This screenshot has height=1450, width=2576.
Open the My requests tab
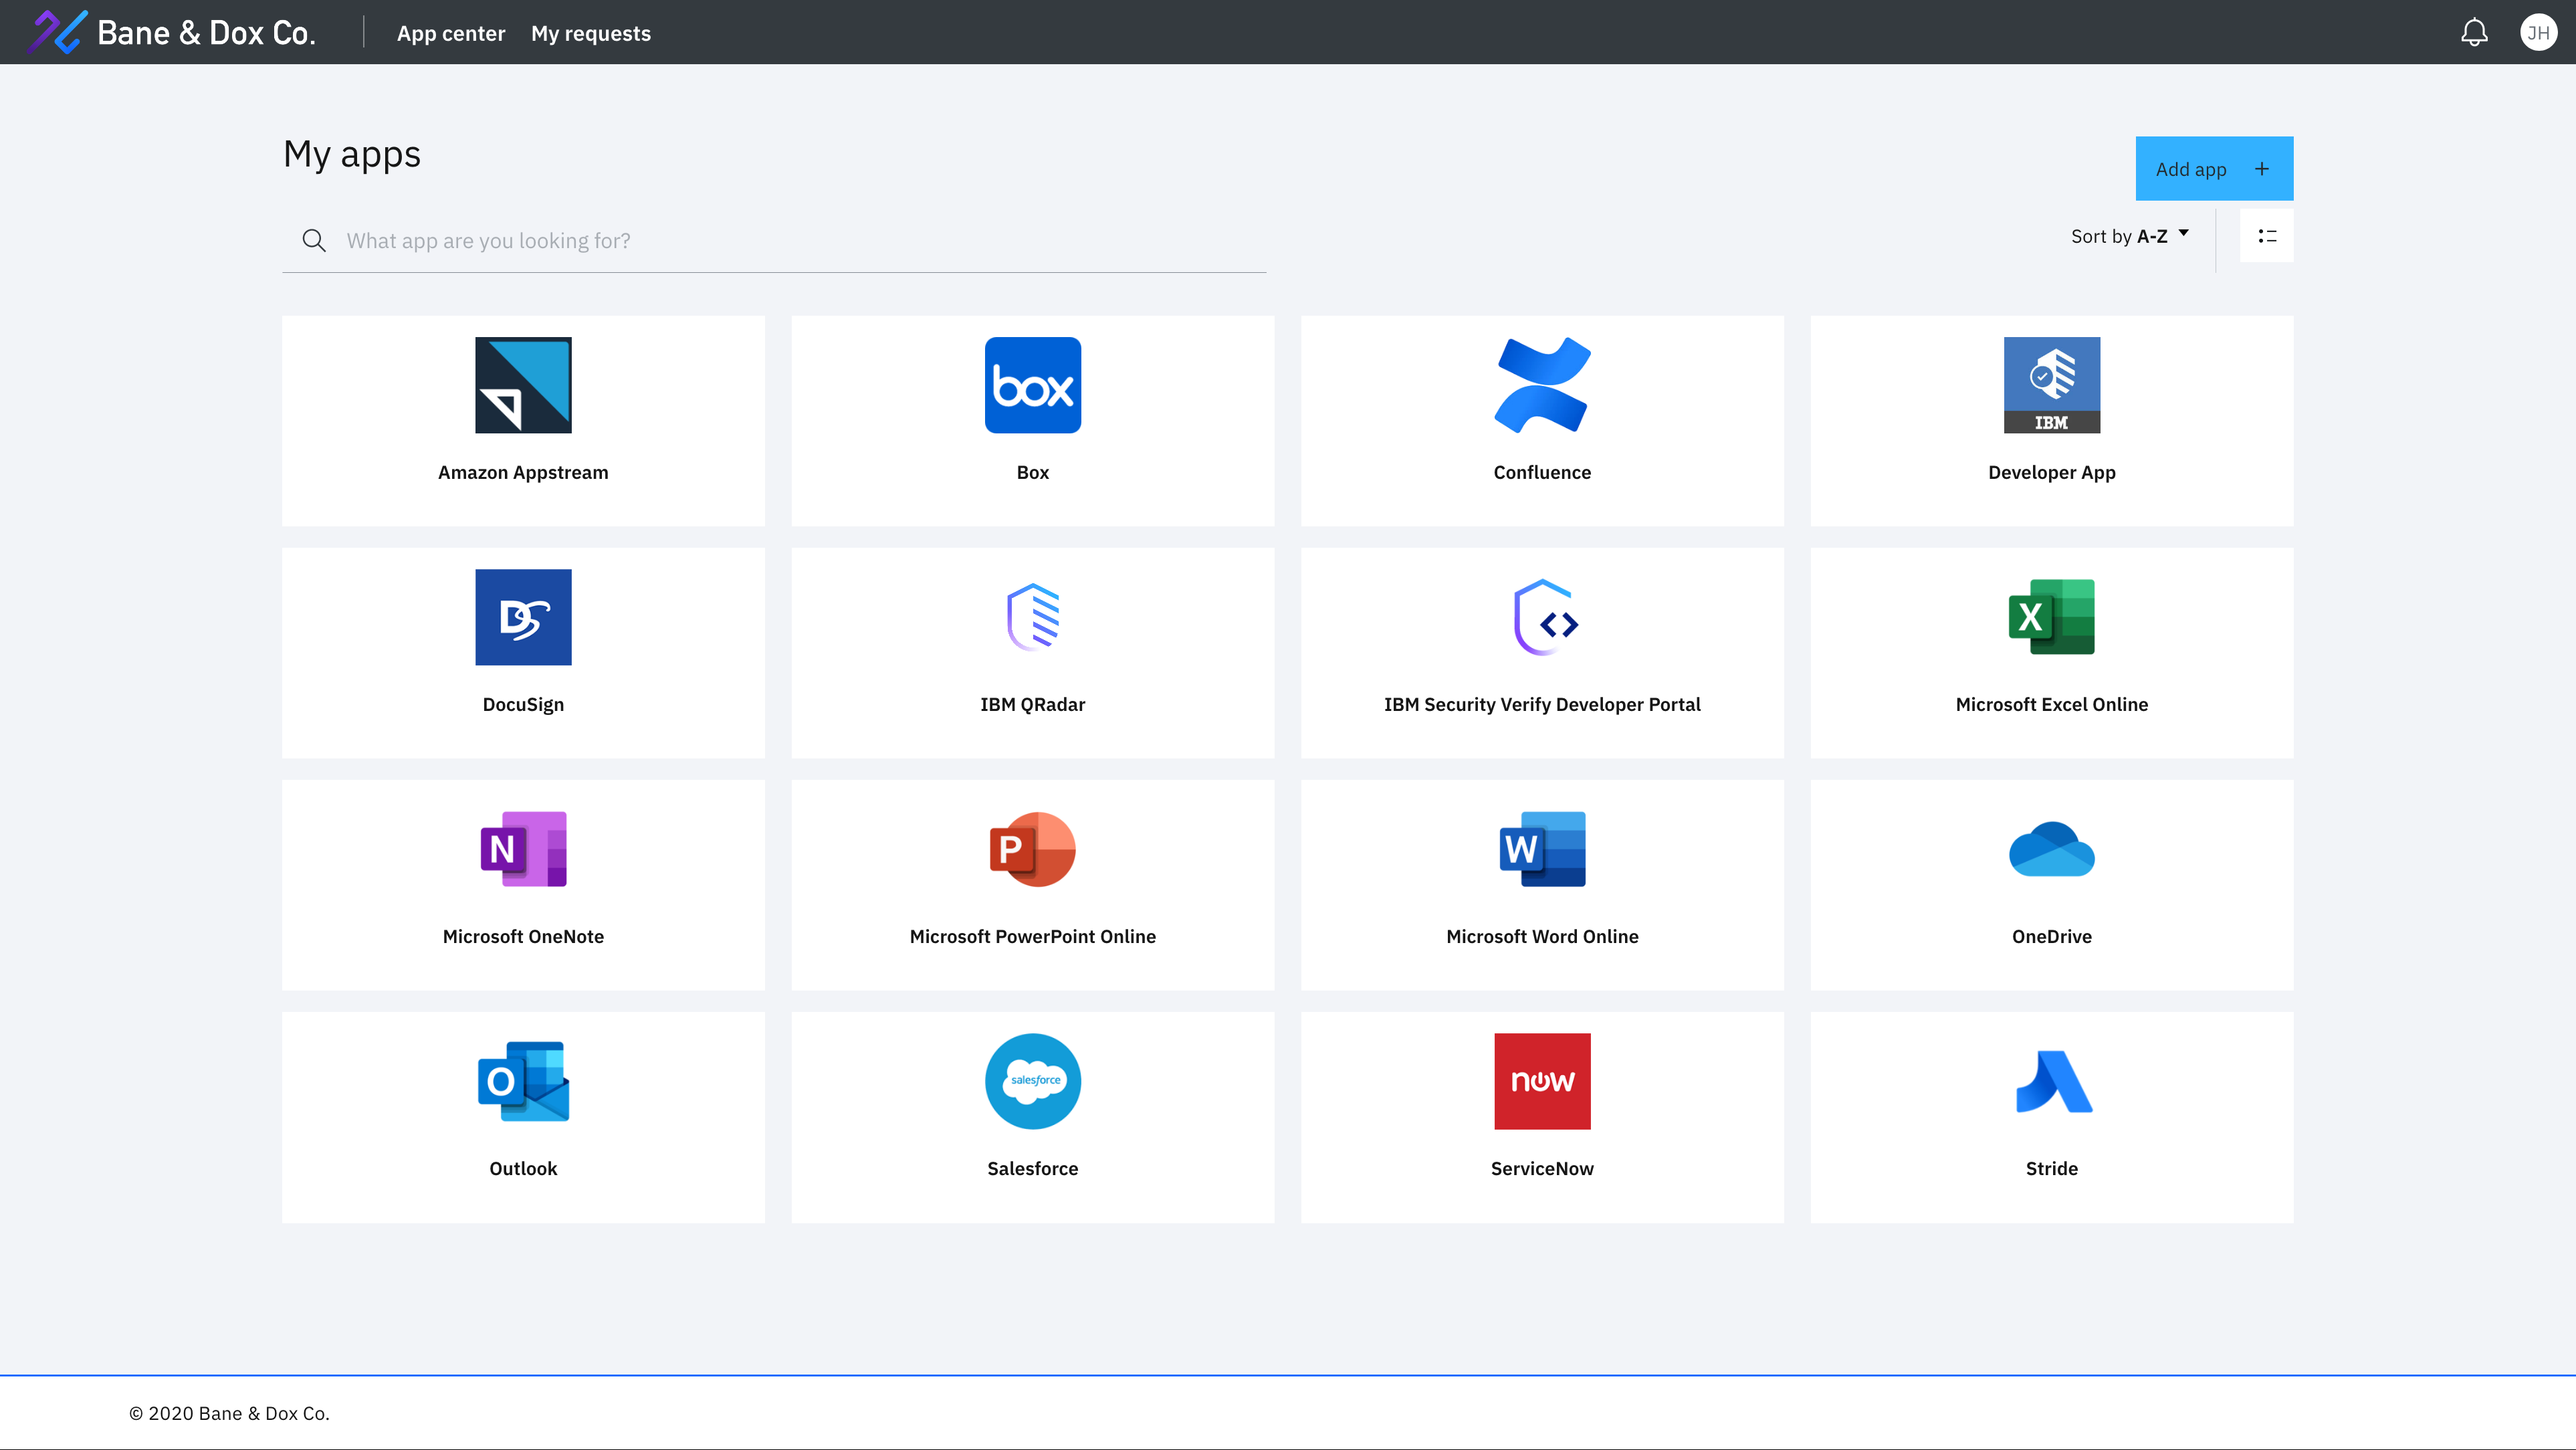point(590,33)
